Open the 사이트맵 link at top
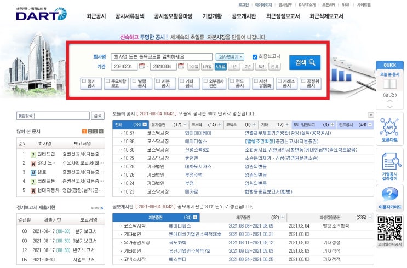Image resolution: width=407 pixels, height=268 pixels. [364, 5]
